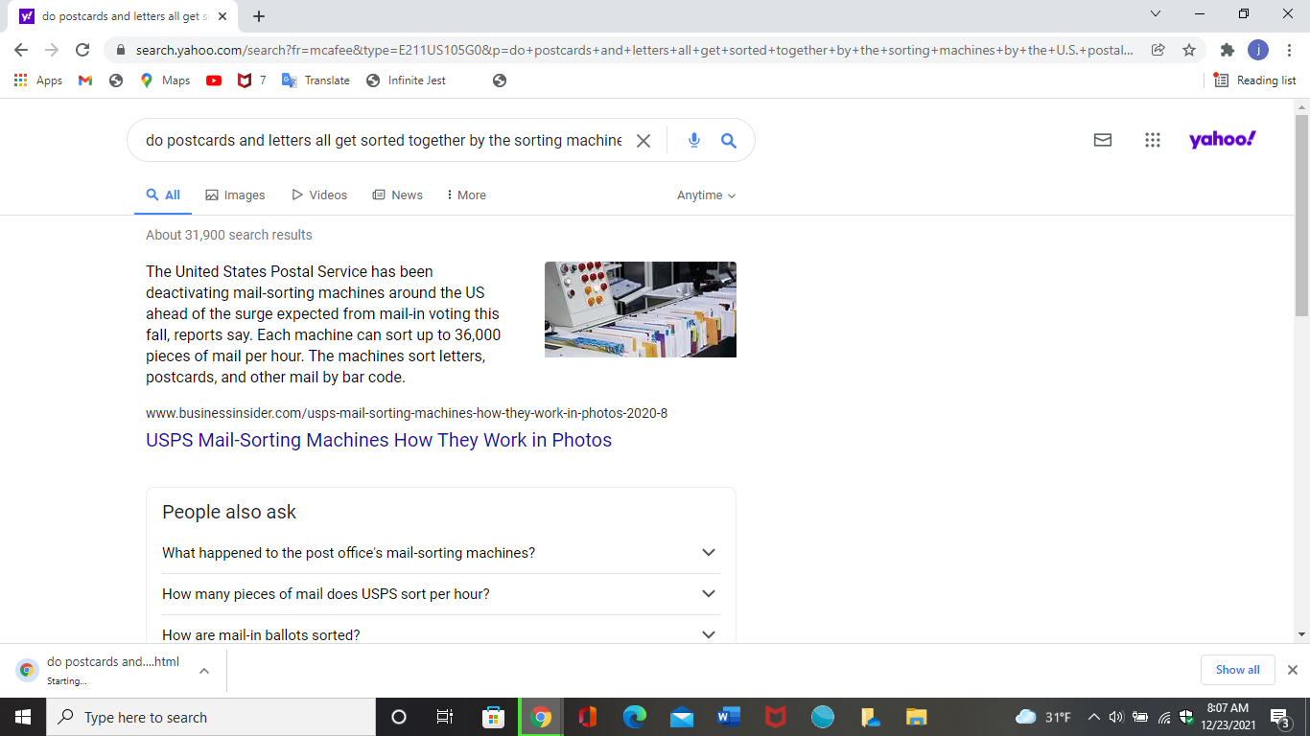Viewport: 1310px width, 736px height.
Task: Open Microsoft Word from the taskbar
Action: [729, 717]
